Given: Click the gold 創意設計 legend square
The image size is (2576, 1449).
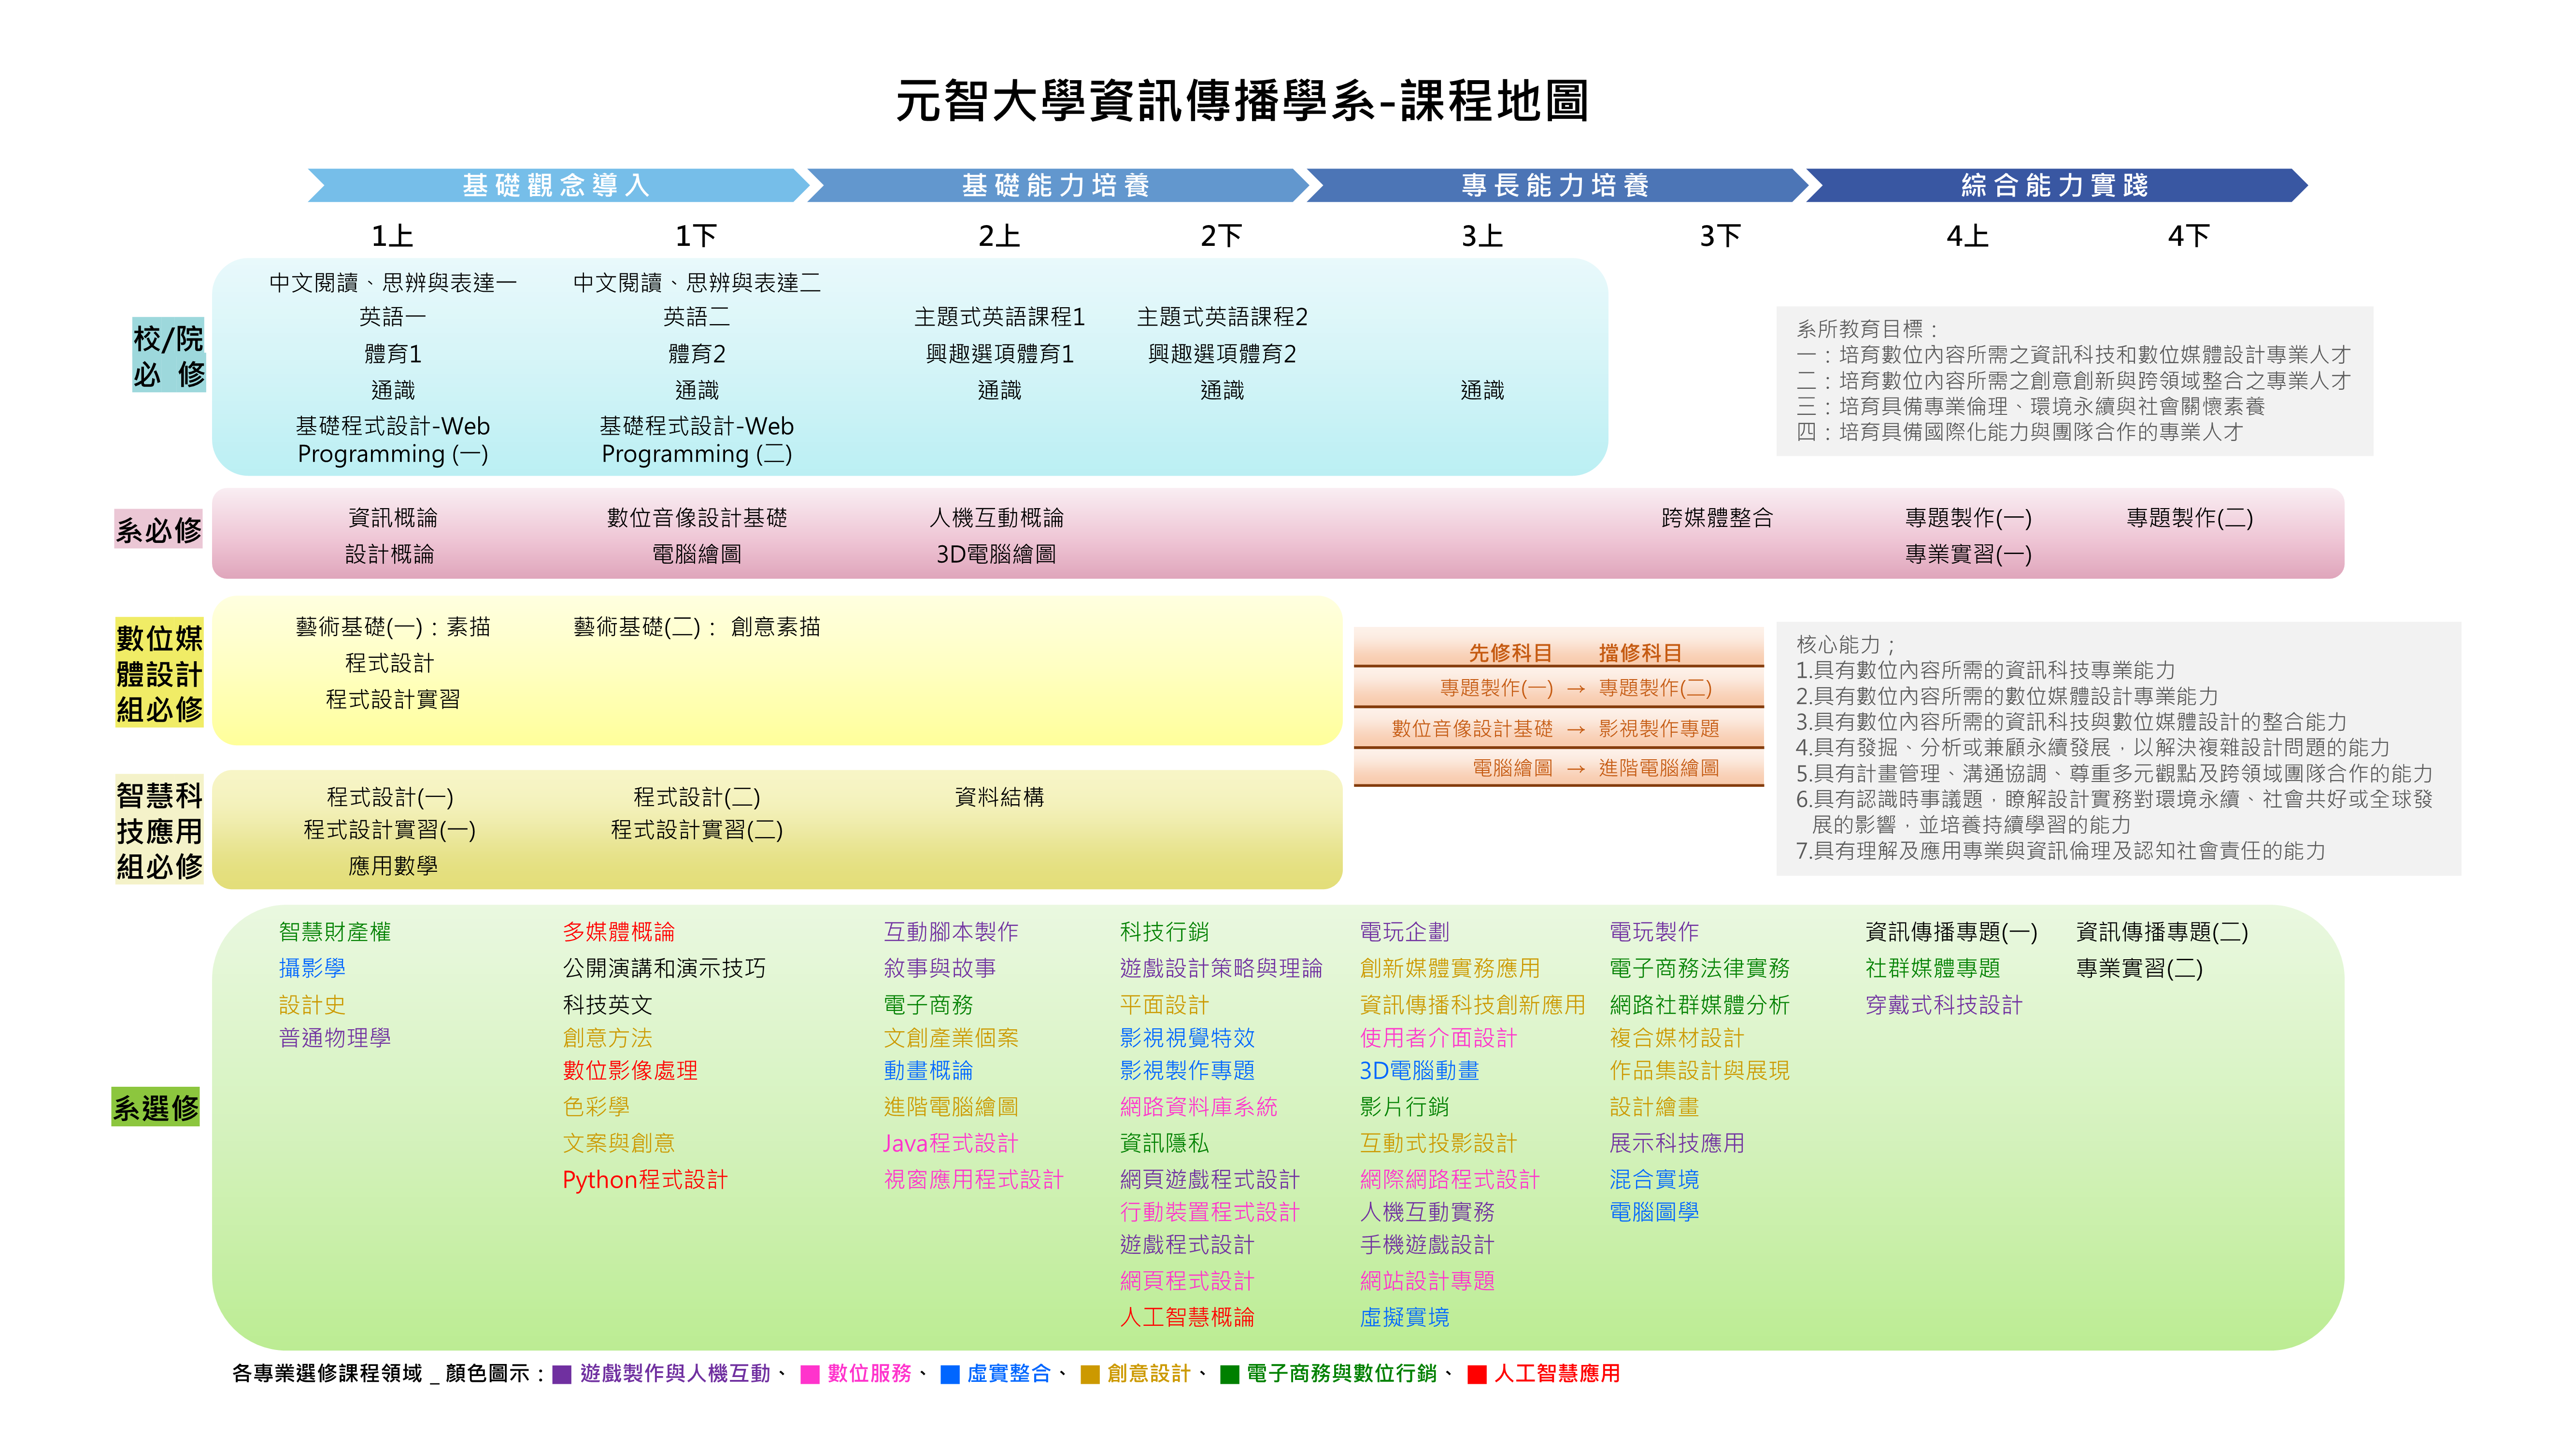Looking at the screenshot, I should click(1090, 1374).
